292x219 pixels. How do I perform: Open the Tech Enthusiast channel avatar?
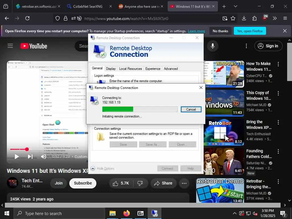pos(13,183)
